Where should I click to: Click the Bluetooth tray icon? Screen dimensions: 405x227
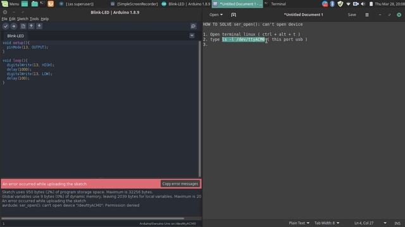click(332, 4)
